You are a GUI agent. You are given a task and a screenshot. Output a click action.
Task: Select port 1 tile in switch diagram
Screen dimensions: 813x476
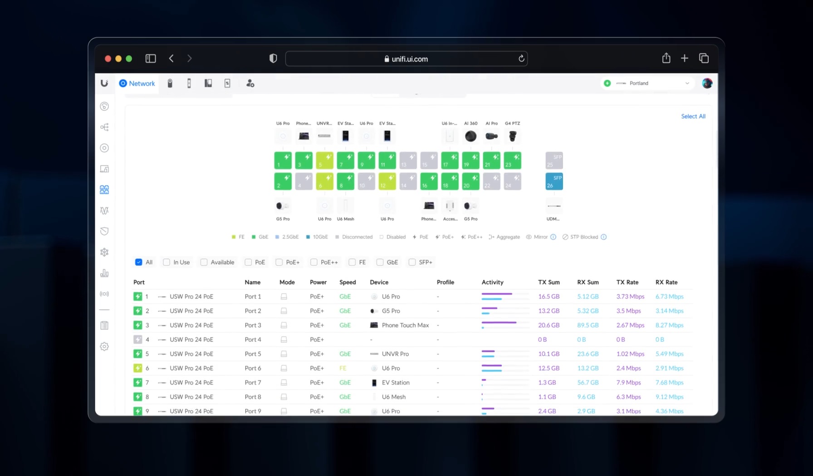click(283, 160)
